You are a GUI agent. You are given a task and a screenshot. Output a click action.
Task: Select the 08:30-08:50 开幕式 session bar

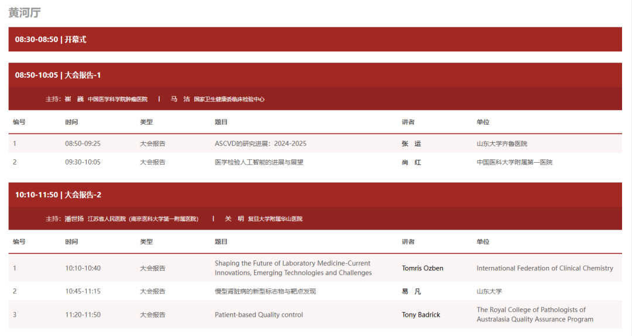(x=315, y=40)
